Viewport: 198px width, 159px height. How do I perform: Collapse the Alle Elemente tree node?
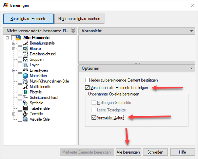point(7,38)
